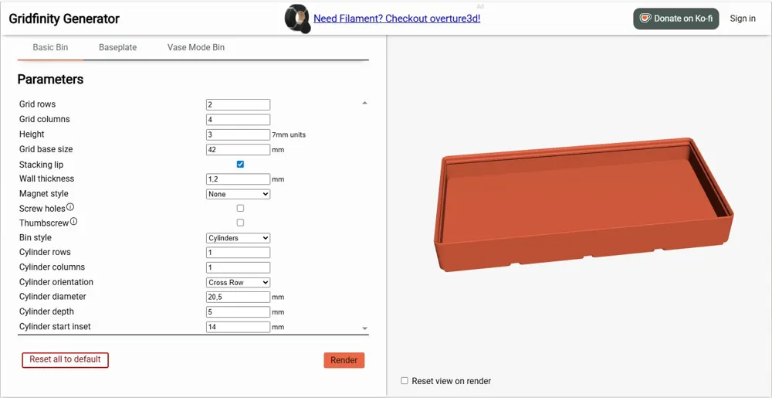
Task: Switch to the Baseplate tab
Action: (x=117, y=48)
